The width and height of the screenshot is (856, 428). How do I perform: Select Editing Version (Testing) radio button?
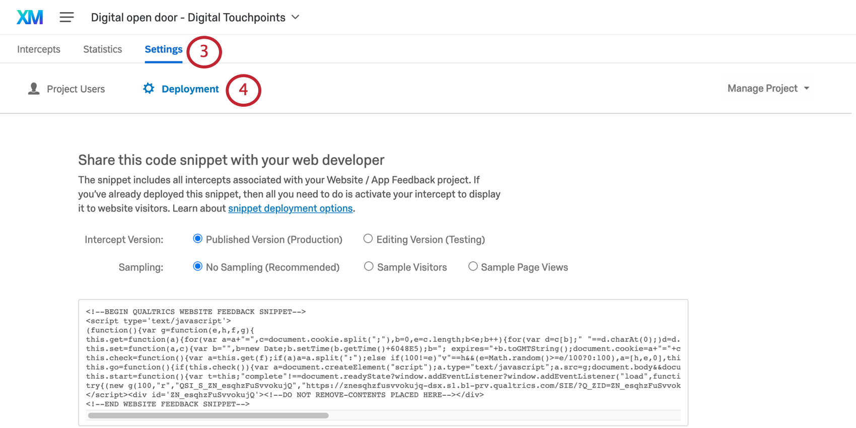coord(368,239)
